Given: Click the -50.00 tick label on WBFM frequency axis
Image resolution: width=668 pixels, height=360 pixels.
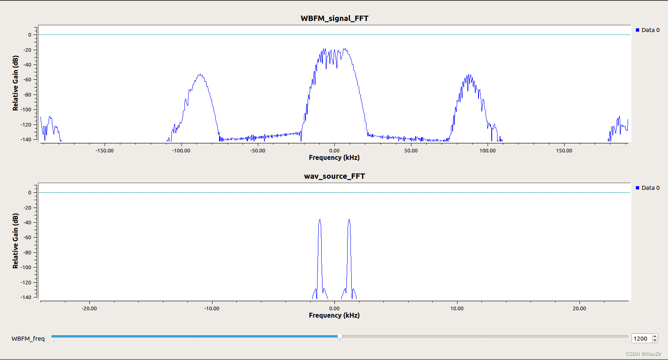Looking at the screenshot, I should [x=258, y=151].
